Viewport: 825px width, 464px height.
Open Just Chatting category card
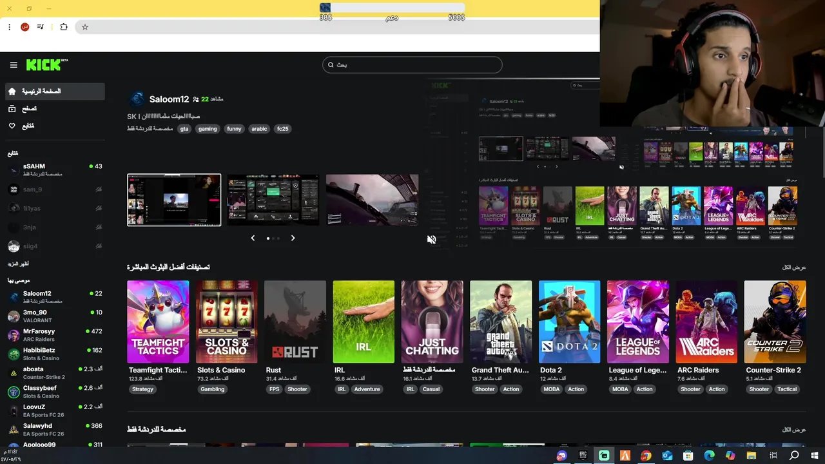coord(432,322)
